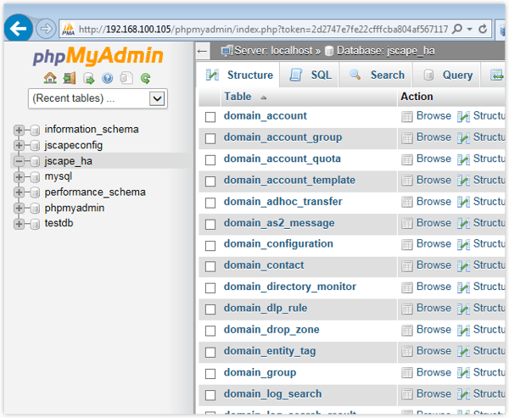Expand the jscapeconfig database node
This screenshot has height=418, width=509.
tap(19, 145)
